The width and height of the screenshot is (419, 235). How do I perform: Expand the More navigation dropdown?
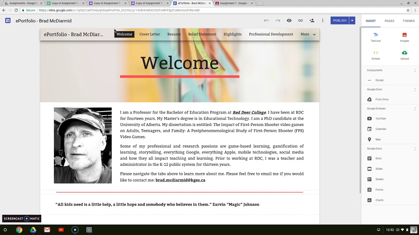point(308,34)
